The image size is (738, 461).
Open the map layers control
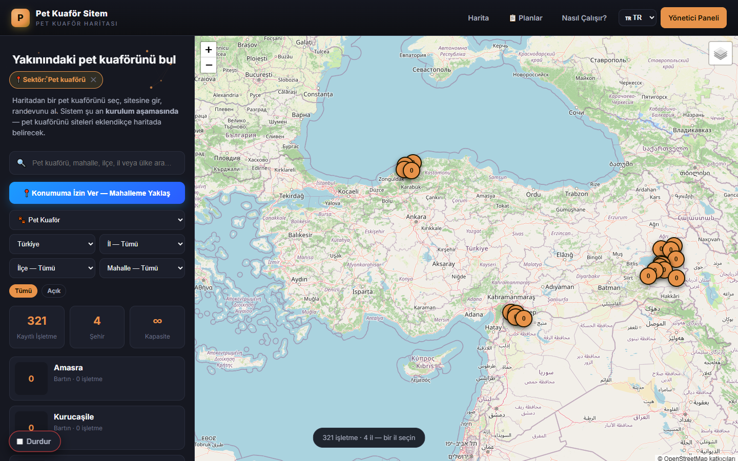[721, 53]
